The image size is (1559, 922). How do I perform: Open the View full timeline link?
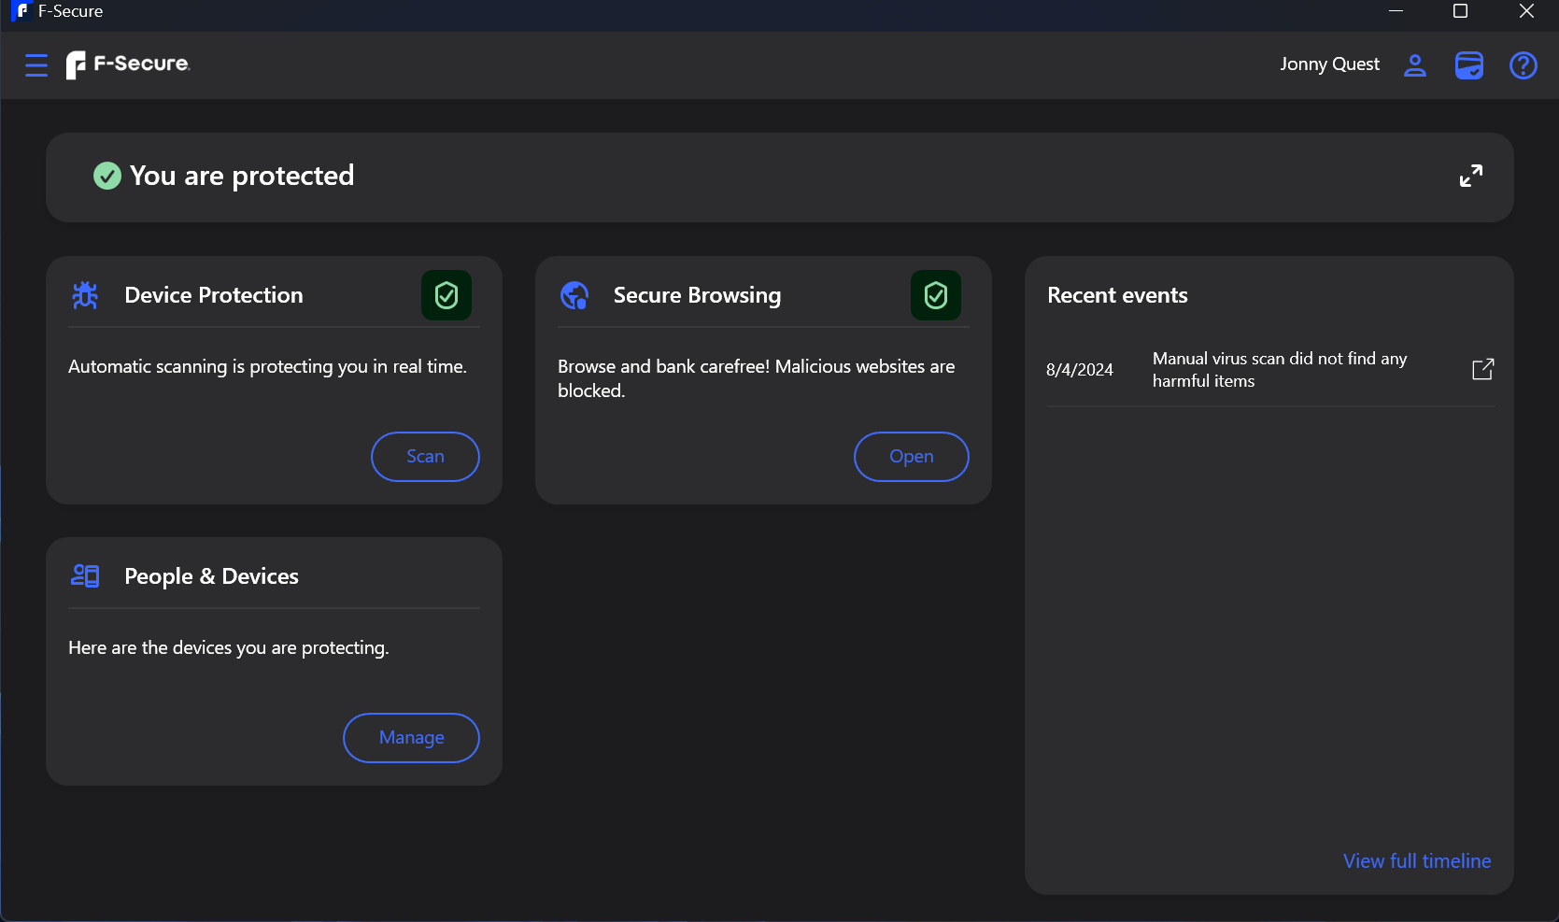point(1417,861)
